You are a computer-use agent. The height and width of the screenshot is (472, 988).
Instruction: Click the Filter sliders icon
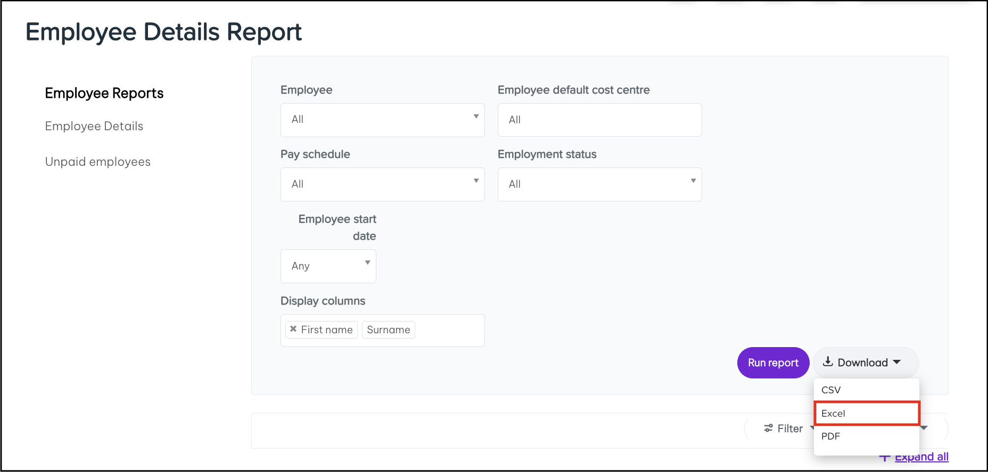click(x=768, y=428)
